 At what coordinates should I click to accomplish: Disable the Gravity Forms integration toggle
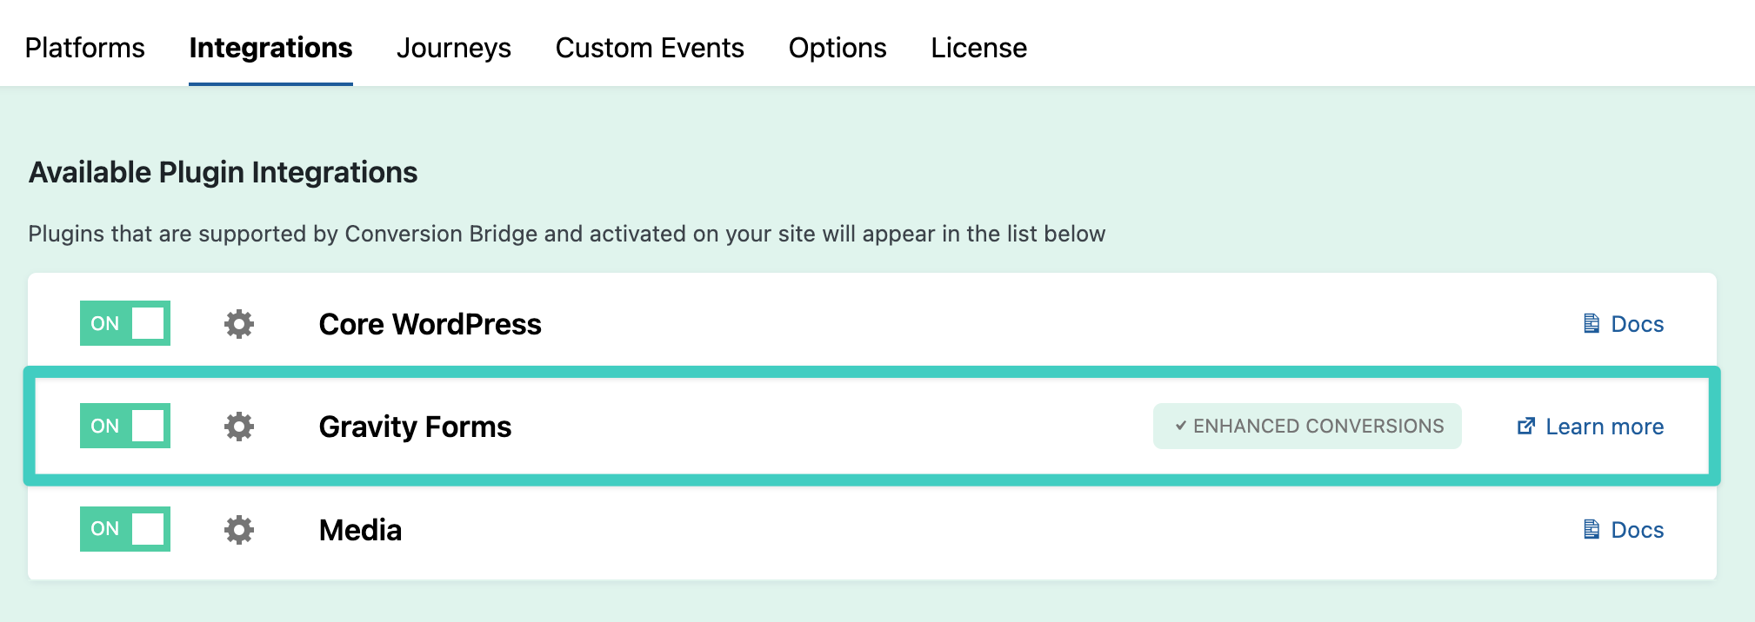(125, 426)
